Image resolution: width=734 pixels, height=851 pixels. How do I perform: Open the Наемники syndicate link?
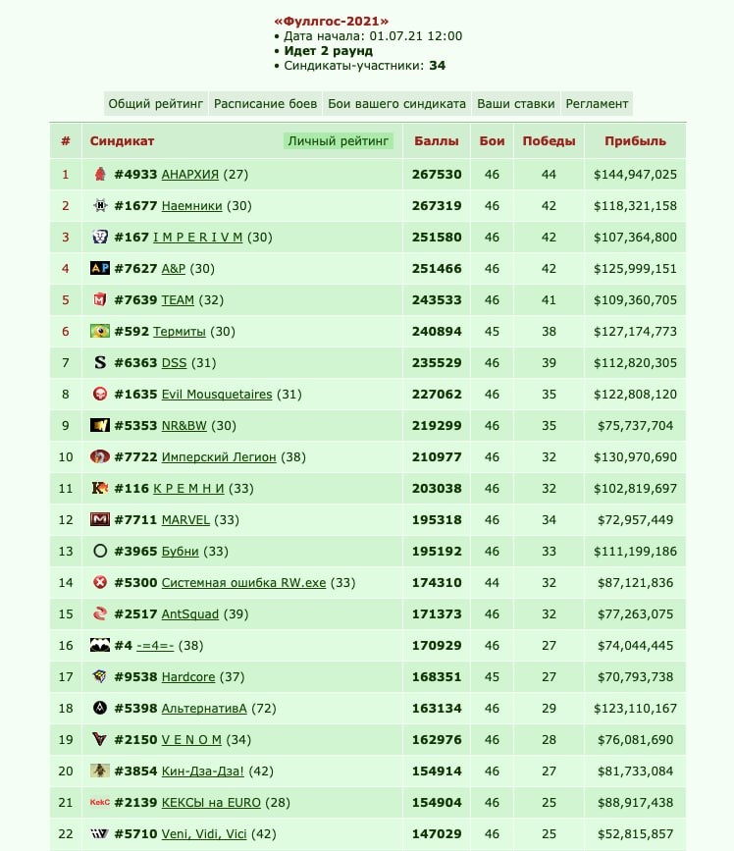pos(192,206)
